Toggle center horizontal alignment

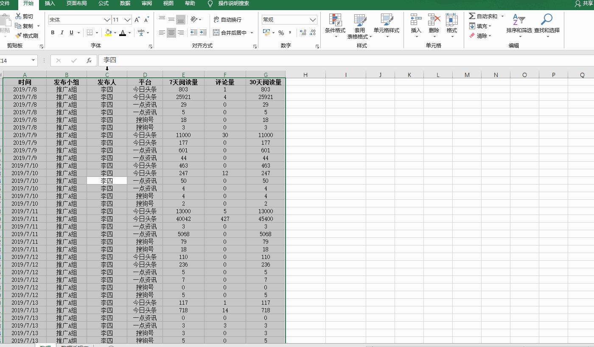(171, 33)
